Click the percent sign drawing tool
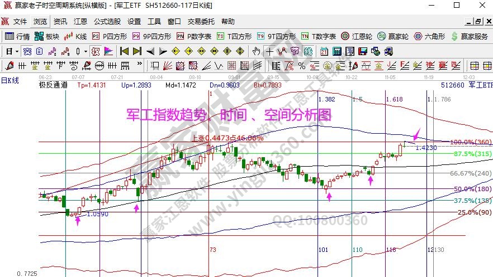 coord(301,66)
